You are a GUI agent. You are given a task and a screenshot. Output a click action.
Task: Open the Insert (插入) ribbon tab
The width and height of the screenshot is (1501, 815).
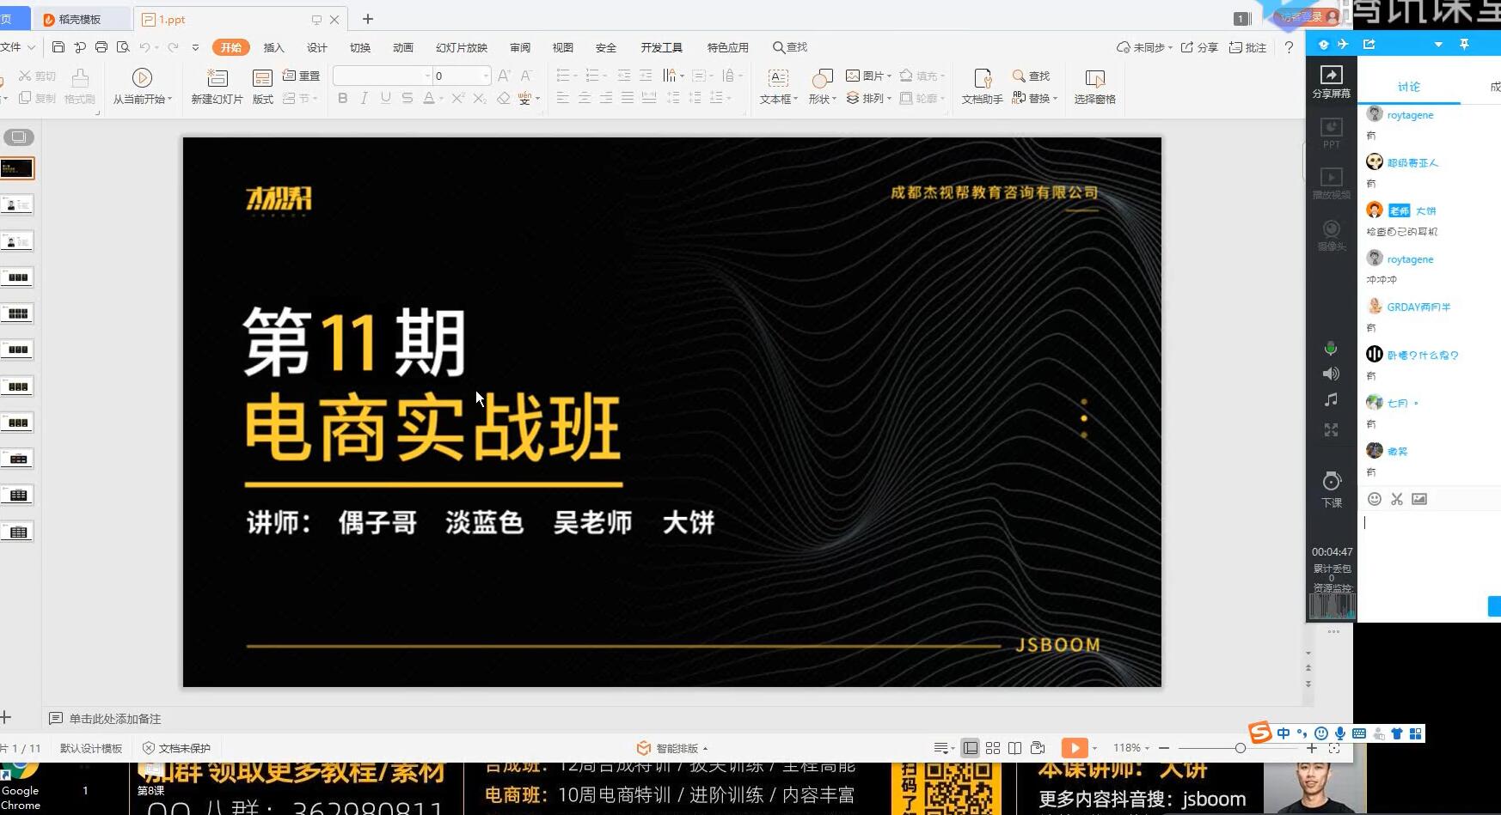273,47
